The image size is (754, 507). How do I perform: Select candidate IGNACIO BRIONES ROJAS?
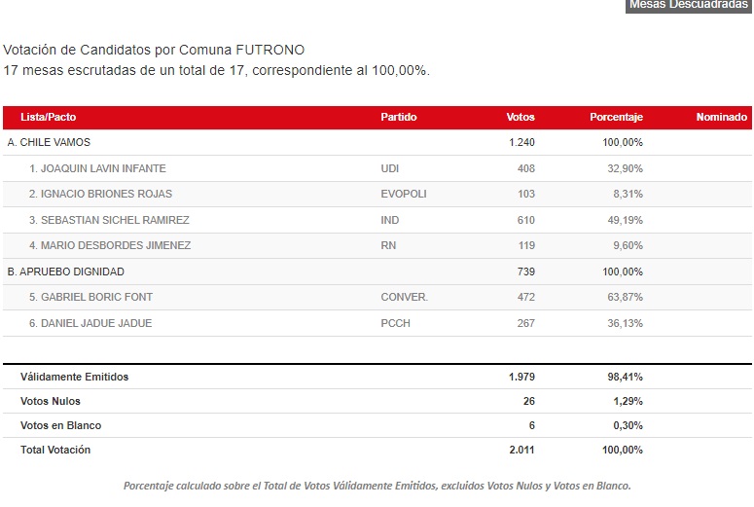tap(100, 194)
